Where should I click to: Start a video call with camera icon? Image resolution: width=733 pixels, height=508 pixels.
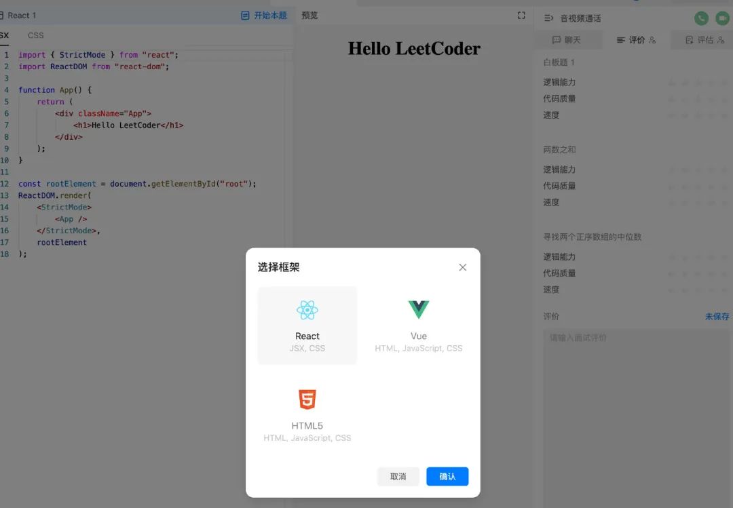(x=722, y=18)
